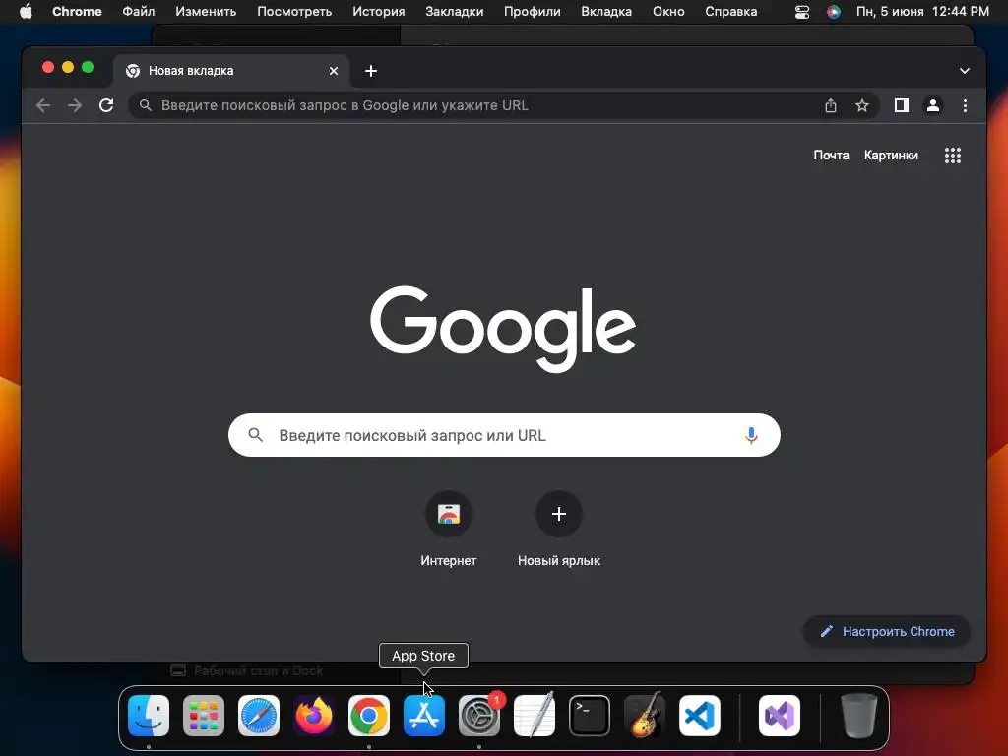1008x756 pixels.
Task: Open the Вкладка menu
Action: (x=606, y=12)
